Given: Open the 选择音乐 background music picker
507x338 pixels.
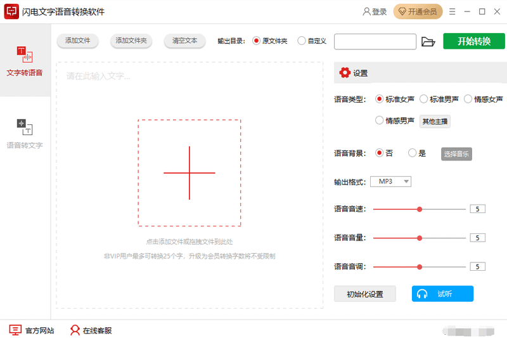Looking at the screenshot, I should (x=456, y=153).
